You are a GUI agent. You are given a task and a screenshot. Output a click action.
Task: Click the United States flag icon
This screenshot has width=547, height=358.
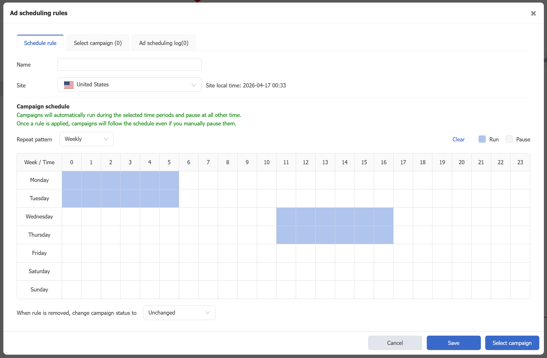[69, 85]
